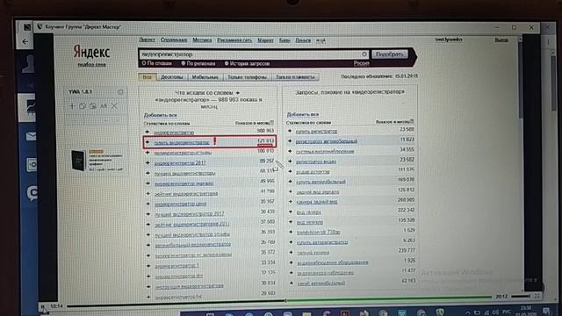This screenshot has width=562, height=316.
Task: Open the three-dots menu at window's right
Action: pyautogui.click(x=548, y=42)
